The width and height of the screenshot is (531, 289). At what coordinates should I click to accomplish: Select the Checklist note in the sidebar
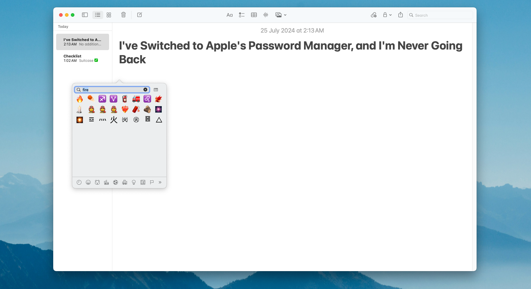82,58
